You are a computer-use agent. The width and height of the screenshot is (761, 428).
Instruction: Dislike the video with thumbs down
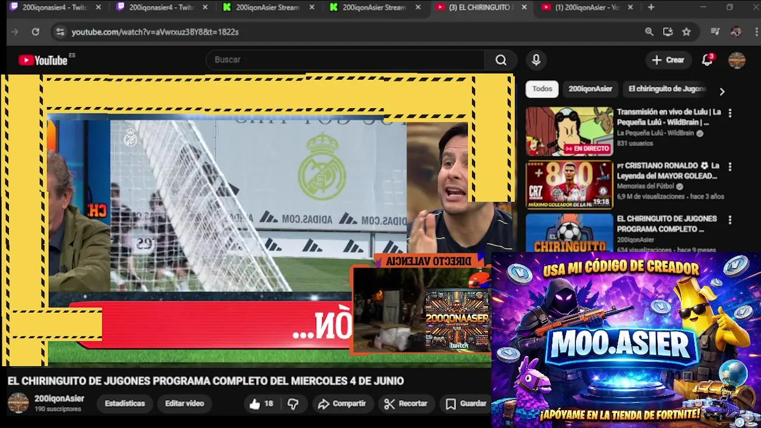pyautogui.click(x=293, y=404)
